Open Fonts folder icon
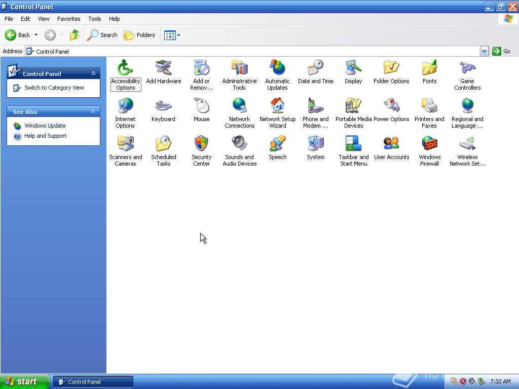Screen dimensions: 519x389 pos(429,72)
